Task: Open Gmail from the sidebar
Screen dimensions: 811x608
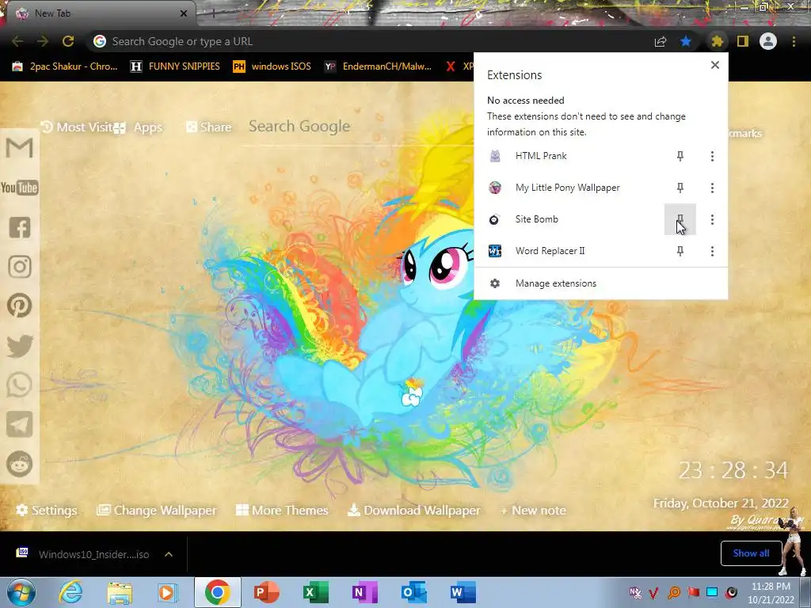Action: [20, 148]
